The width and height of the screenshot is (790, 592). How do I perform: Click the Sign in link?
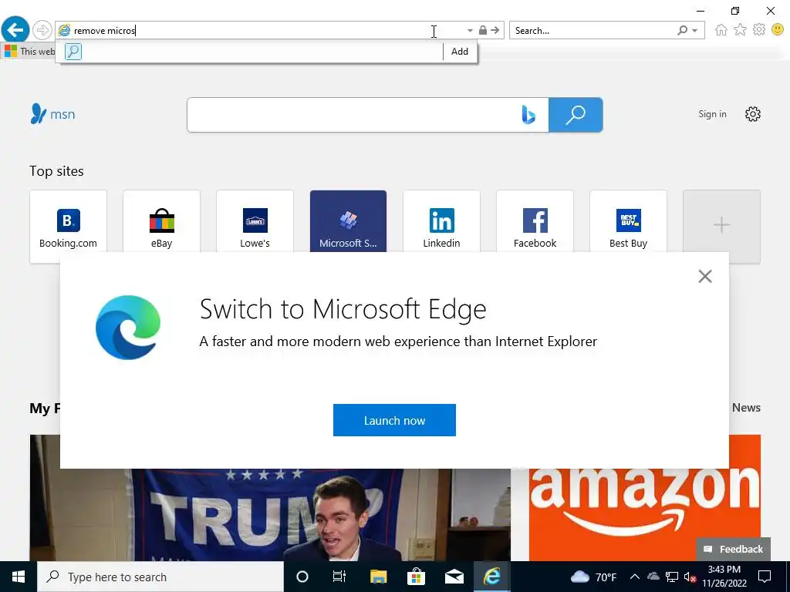(x=712, y=114)
